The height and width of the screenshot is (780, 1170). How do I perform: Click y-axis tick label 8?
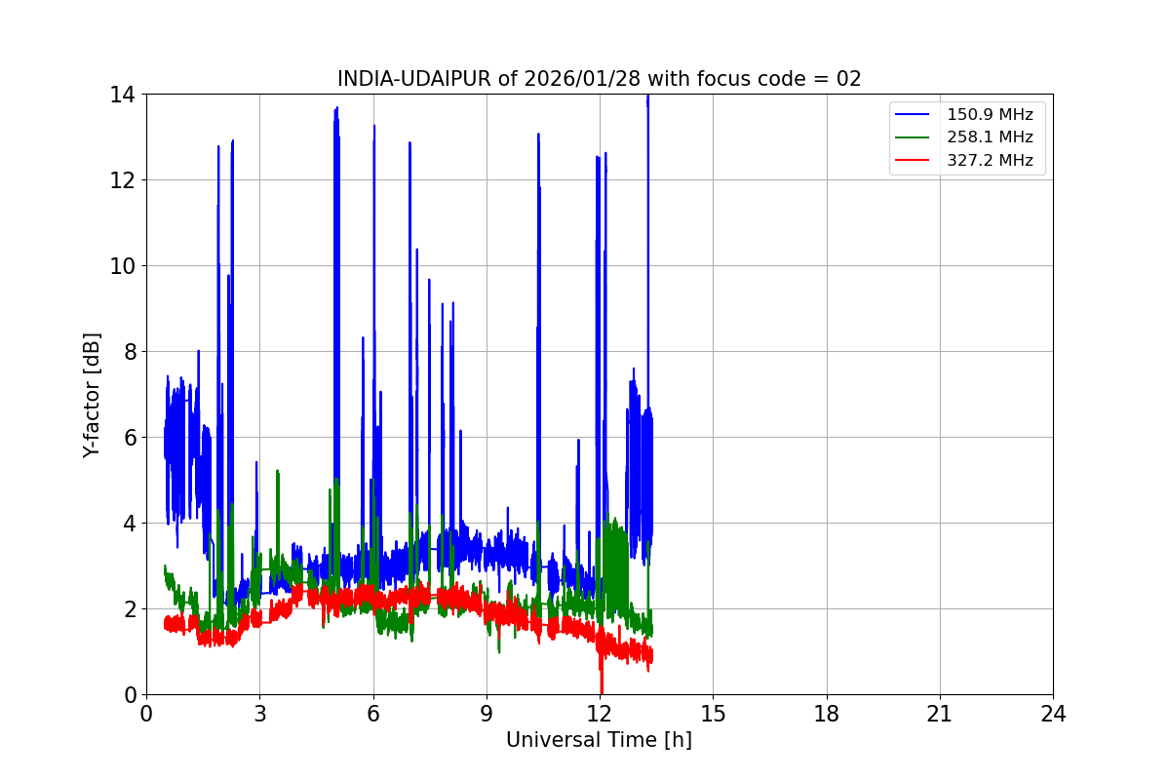pyautogui.click(x=128, y=352)
